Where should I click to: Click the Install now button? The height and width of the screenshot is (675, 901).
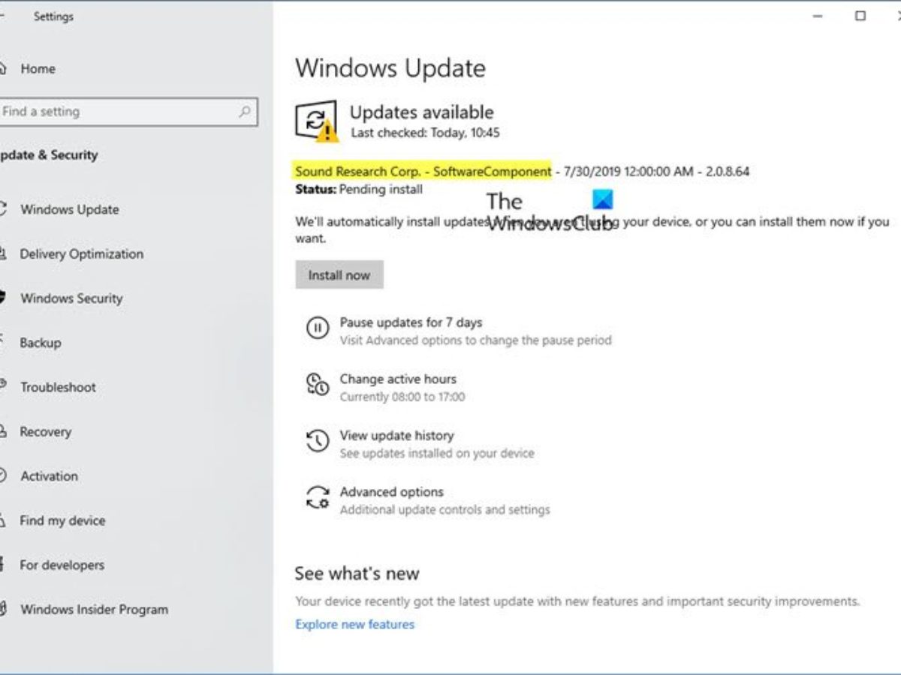(x=339, y=275)
